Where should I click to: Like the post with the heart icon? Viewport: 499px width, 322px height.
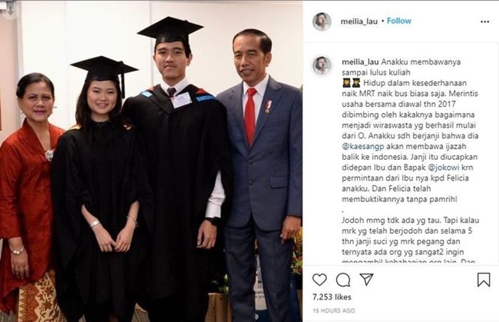point(319,280)
